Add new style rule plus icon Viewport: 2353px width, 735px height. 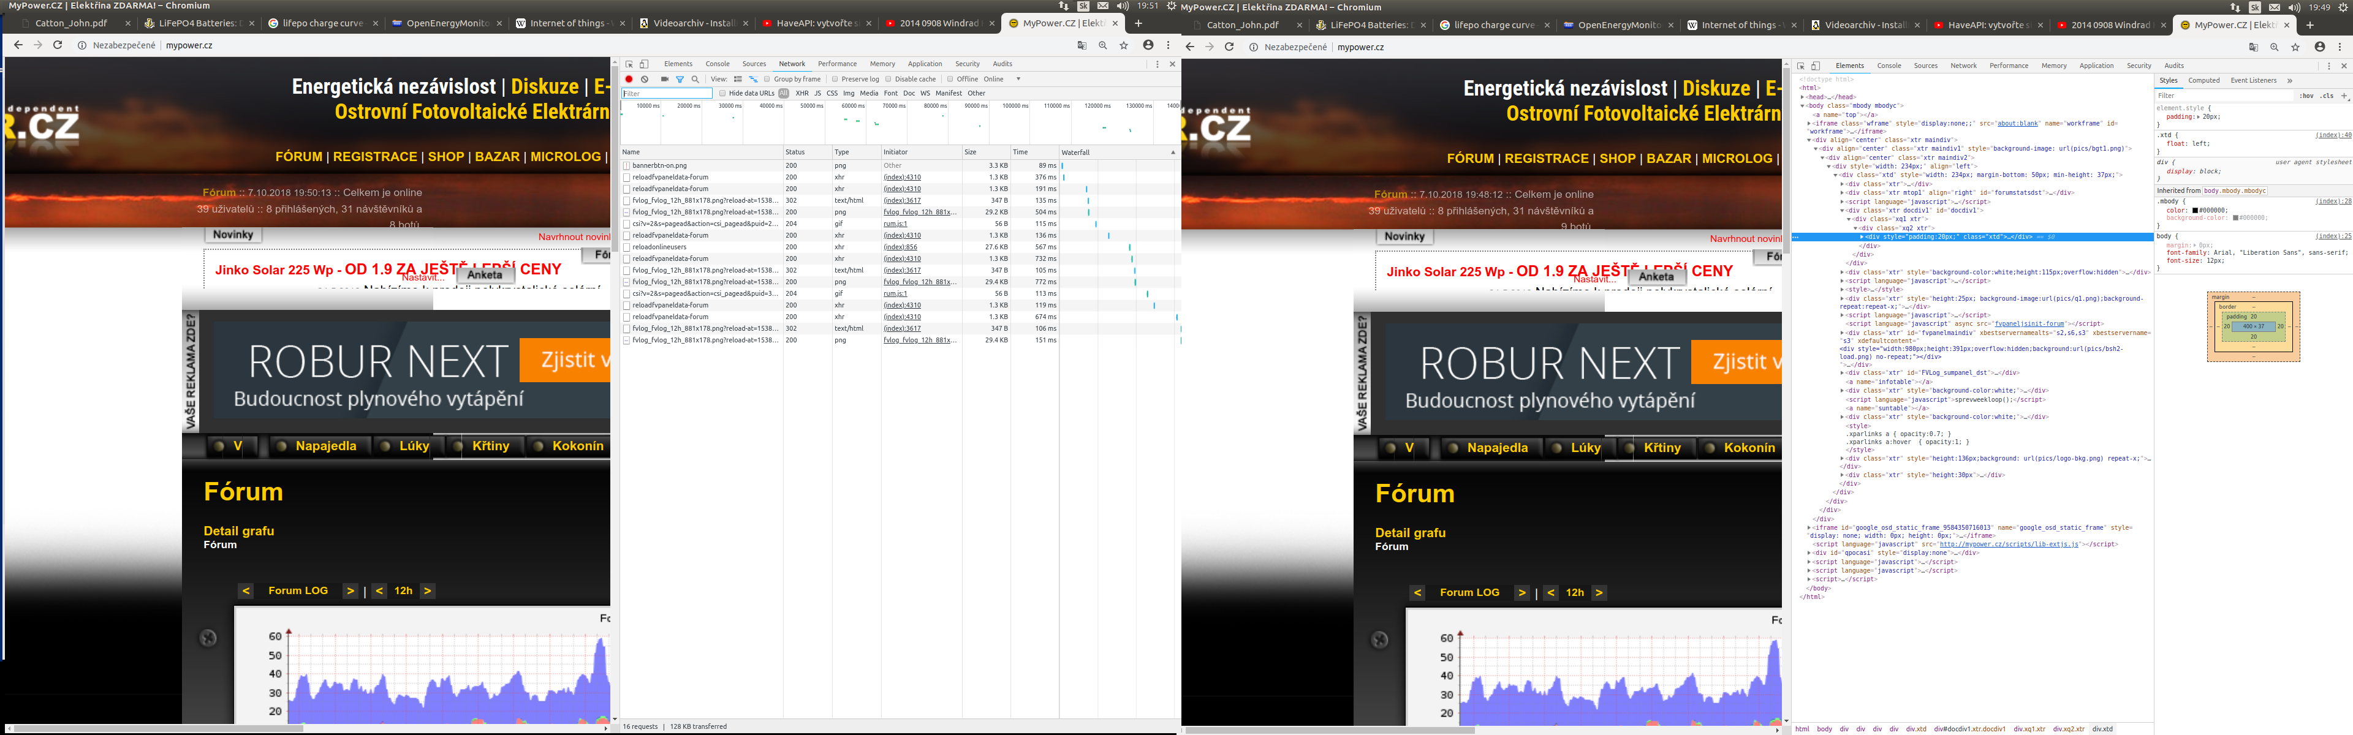(x=2344, y=95)
